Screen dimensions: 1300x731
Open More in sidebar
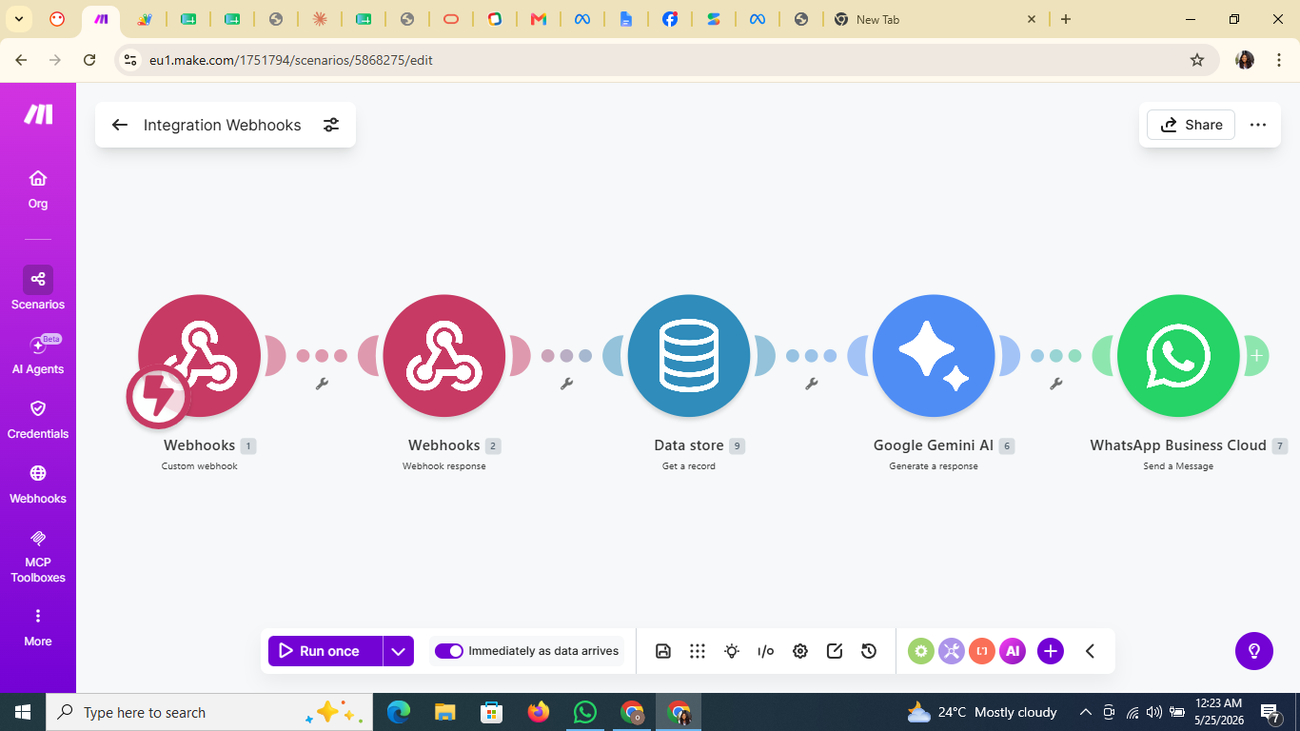pos(38,627)
